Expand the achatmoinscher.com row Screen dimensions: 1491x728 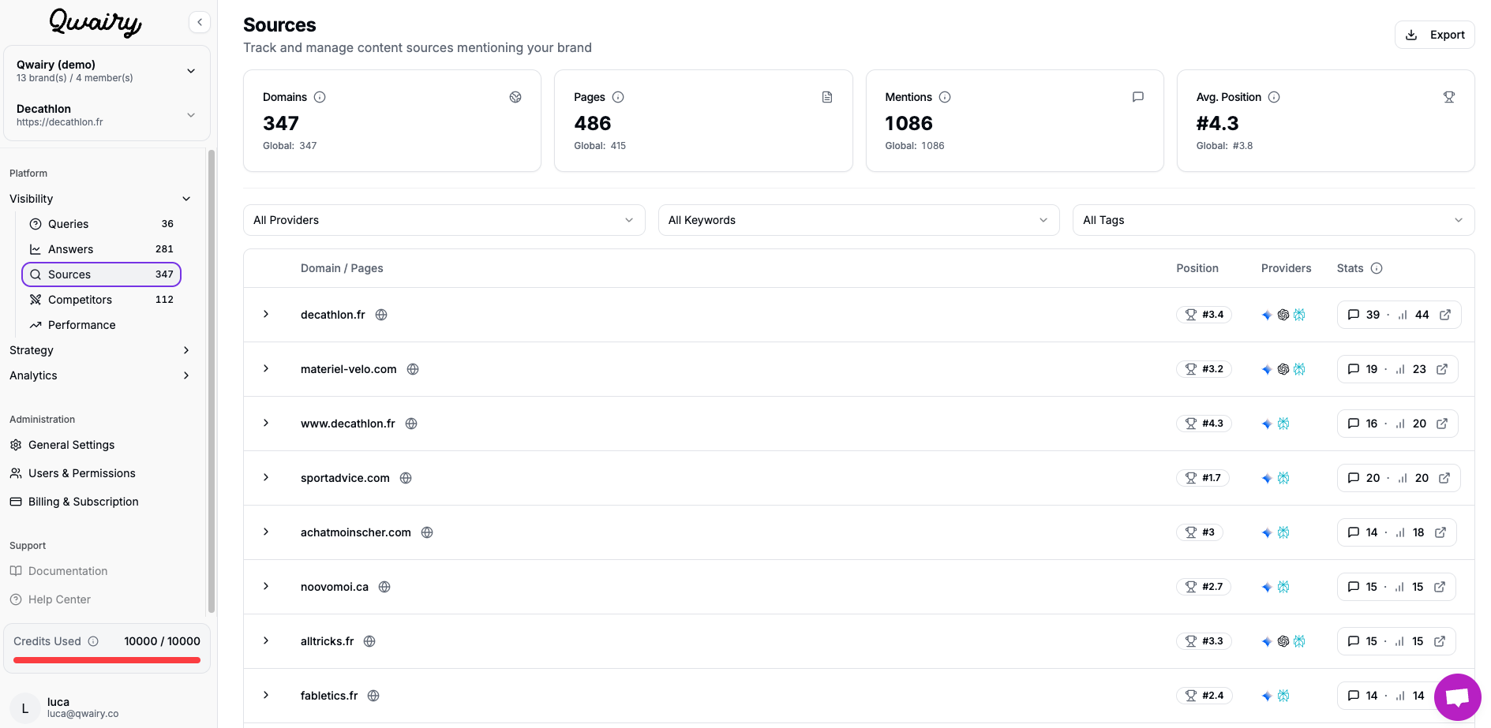pyautogui.click(x=266, y=532)
